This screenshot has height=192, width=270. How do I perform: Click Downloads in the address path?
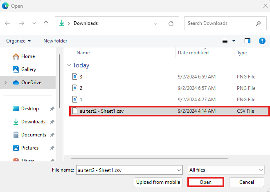coord(86,23)
